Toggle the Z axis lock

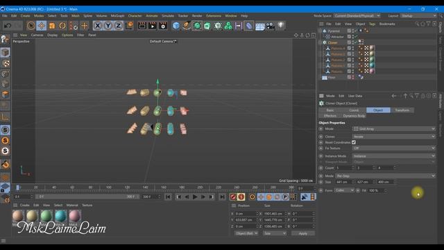click(x=119, y=26)
